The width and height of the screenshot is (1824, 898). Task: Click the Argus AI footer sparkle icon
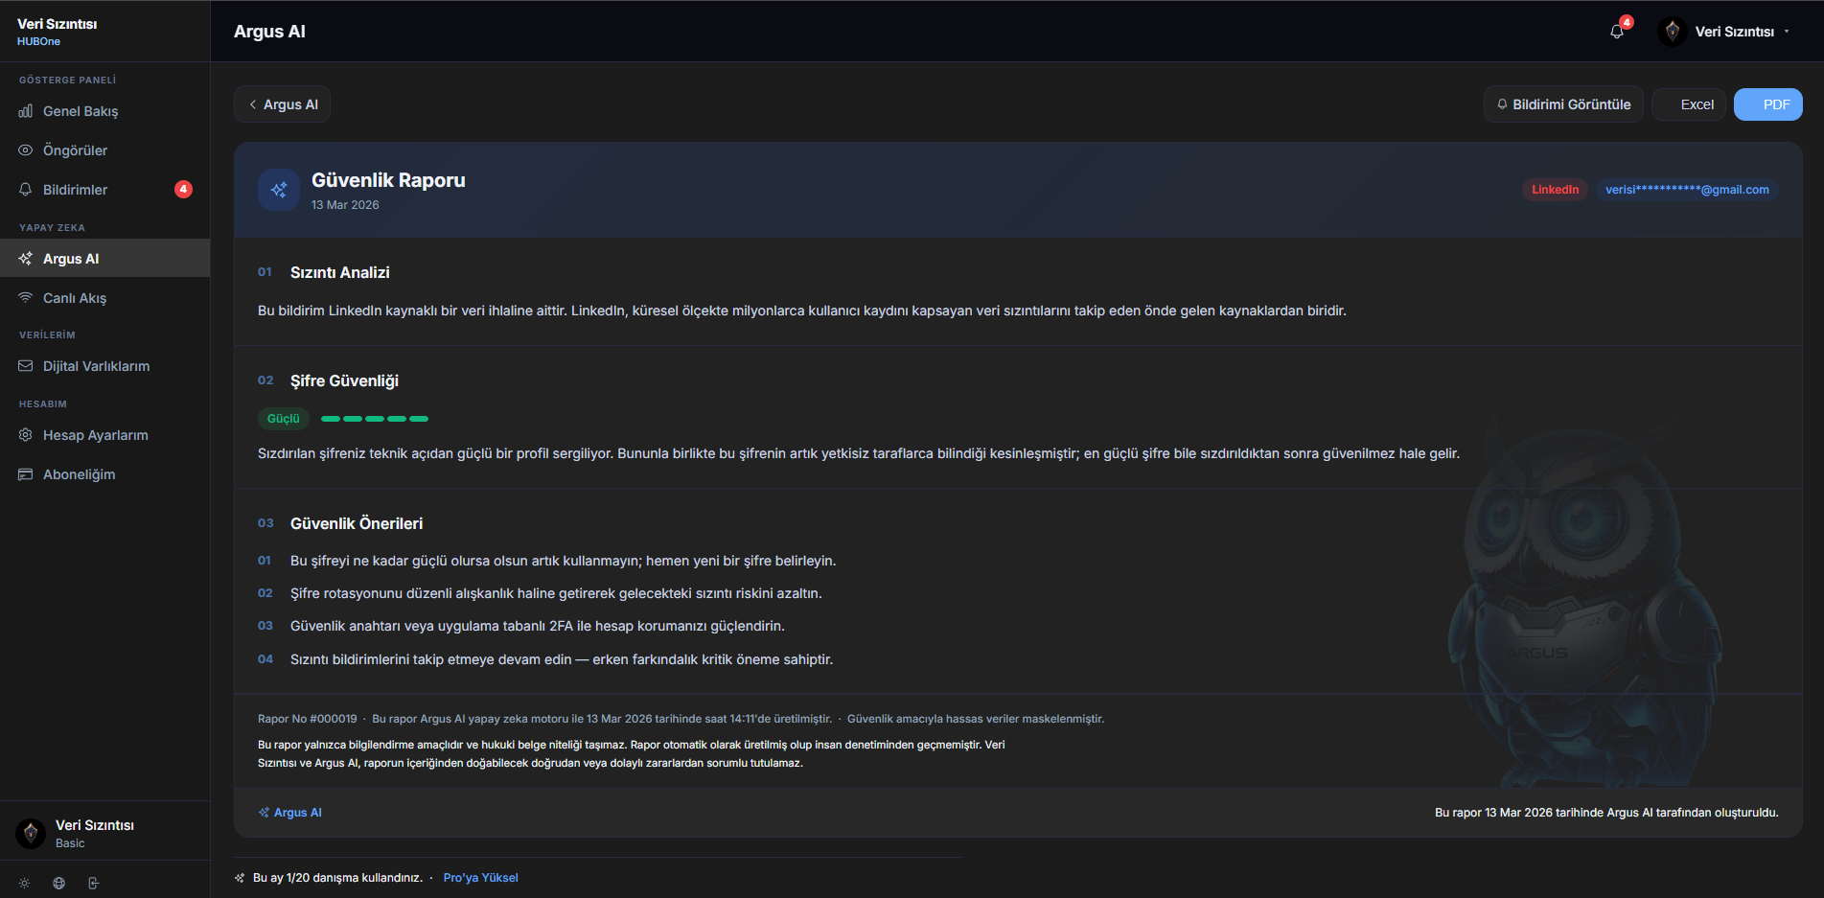(x=265, y=813)
